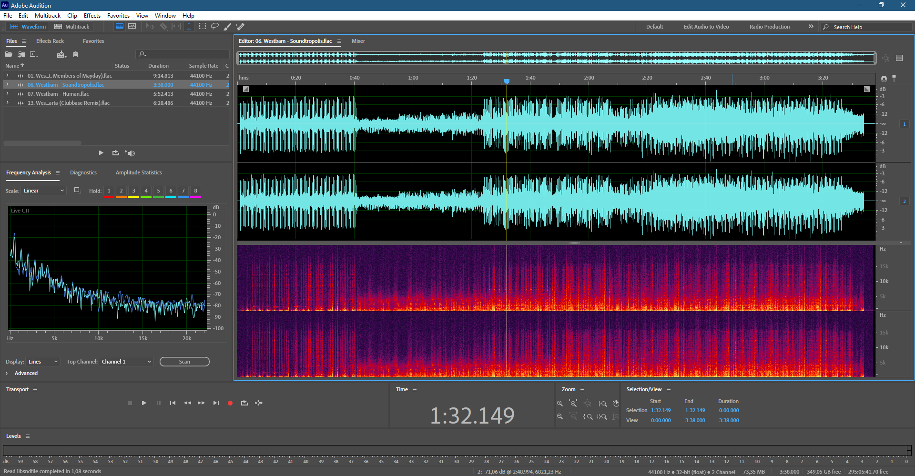The height and width of the screenshot is (476, 915).
Task: Click the Skip Selection transport icon
Action: pos(259,403)
